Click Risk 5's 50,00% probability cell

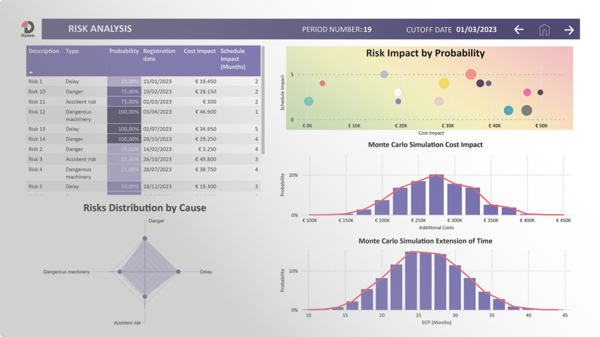click(x=124, y=187)
